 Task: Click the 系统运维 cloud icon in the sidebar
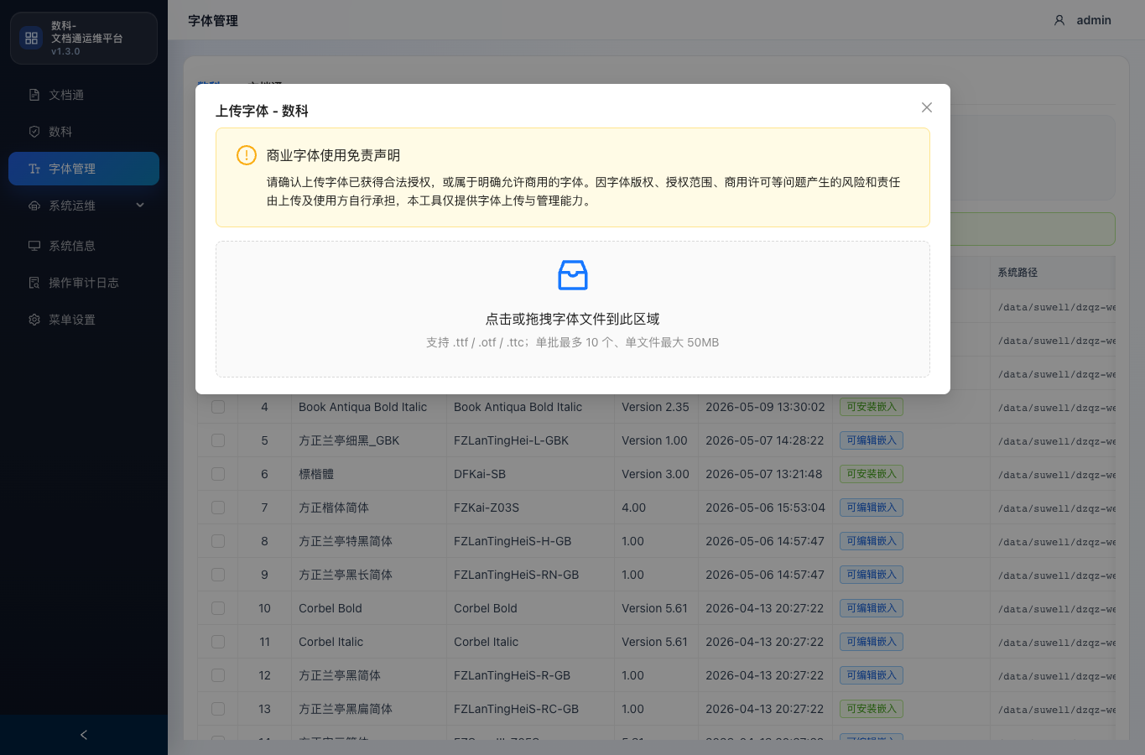(x=34, y=206)
